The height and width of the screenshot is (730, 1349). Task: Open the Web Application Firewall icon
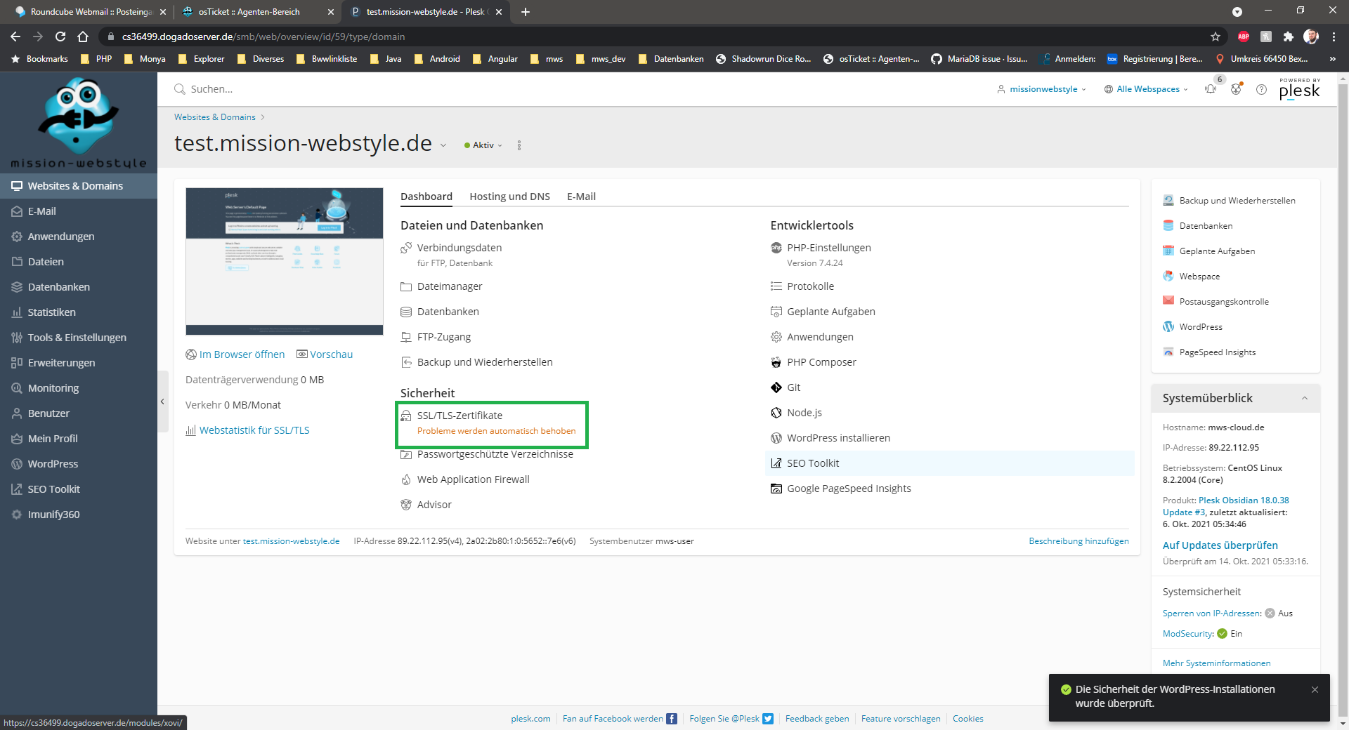click(406, 479)
